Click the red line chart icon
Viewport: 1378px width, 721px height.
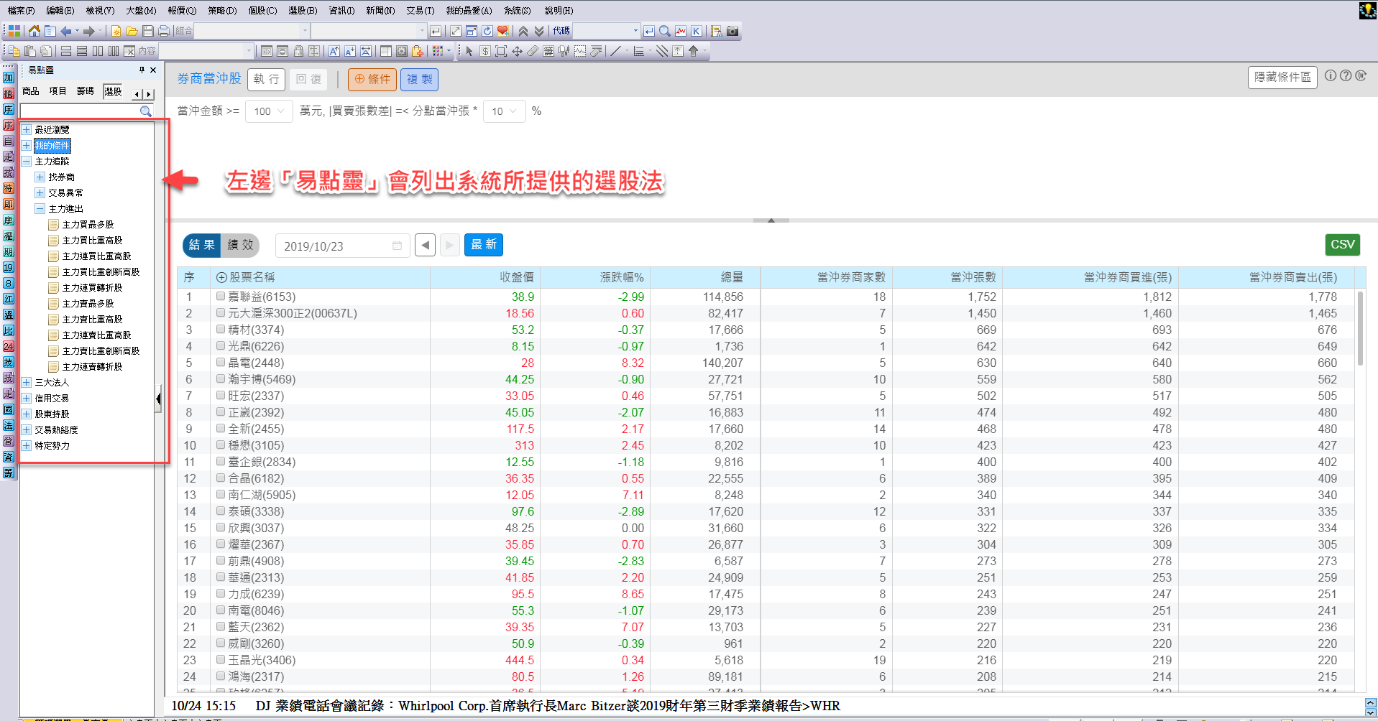681,31
